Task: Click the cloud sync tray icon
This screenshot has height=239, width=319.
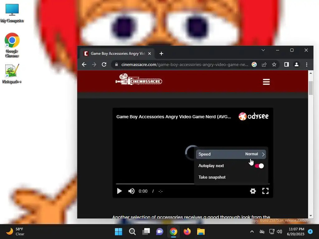Action: tap(262, 232)
